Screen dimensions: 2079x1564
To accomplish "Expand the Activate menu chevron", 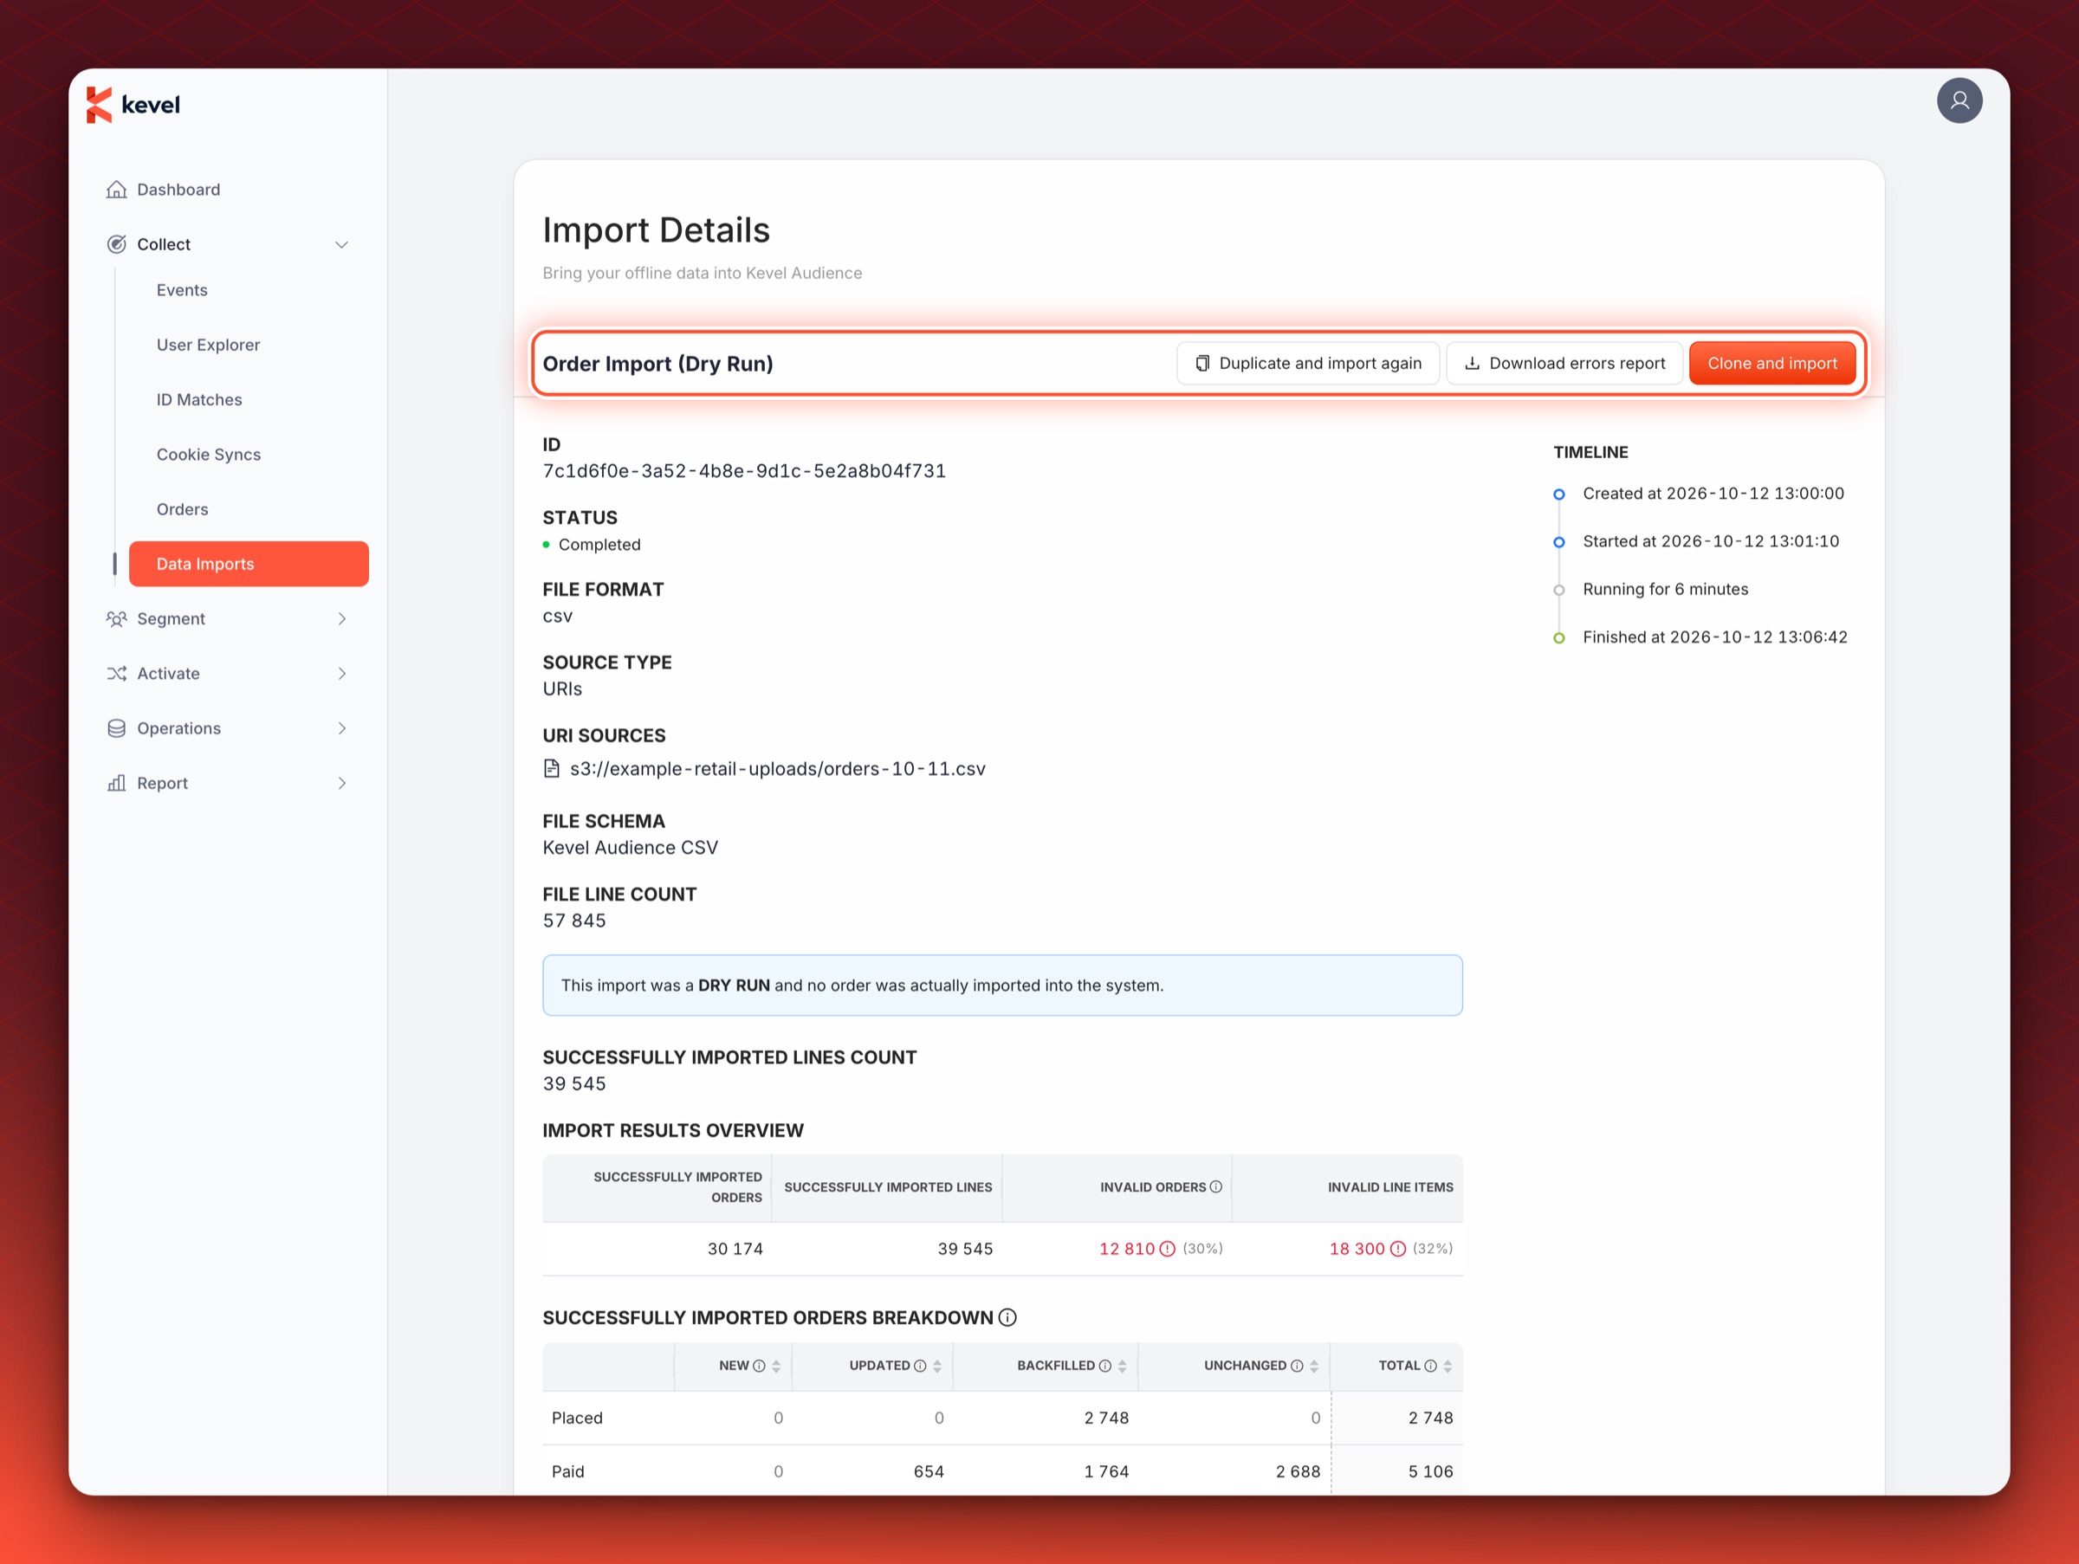I will (x=342, y=674).
